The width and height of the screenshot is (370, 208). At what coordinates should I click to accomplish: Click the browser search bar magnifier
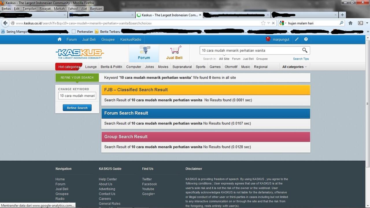341,23
